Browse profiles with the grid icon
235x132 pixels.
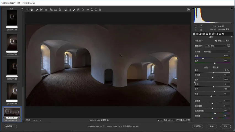click(228, 46)
